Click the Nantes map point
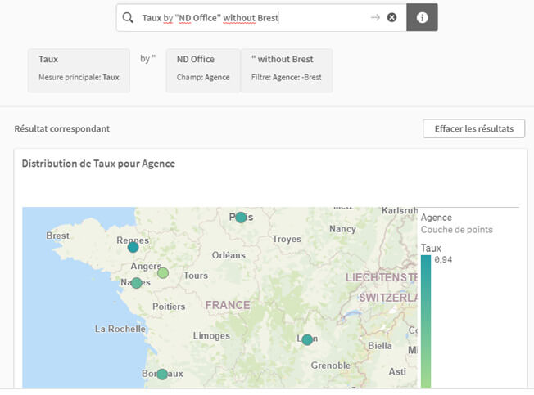Screen dimensions: 534x395 tap(136, 283)
